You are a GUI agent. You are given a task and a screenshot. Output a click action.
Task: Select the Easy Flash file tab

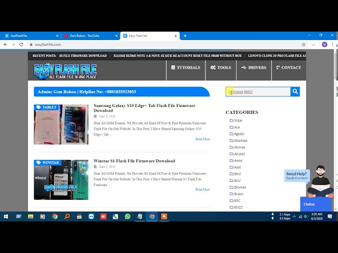[149, 36]
